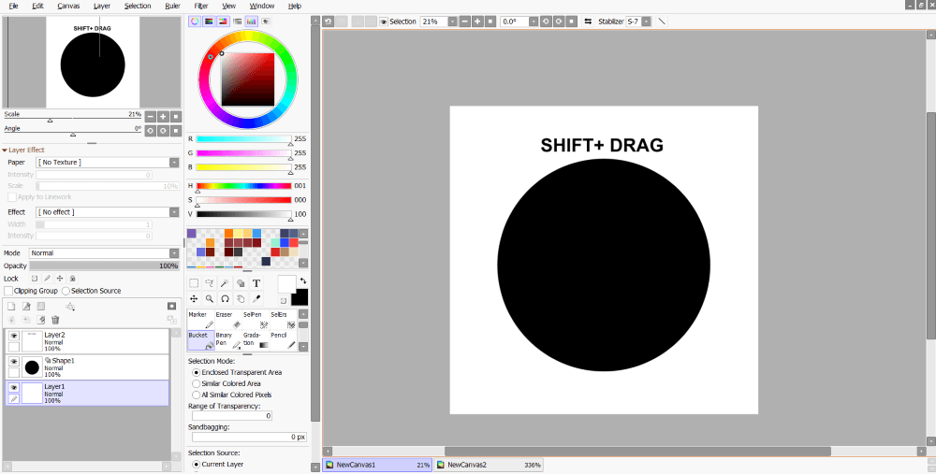Toggle the RGB slider panel
936x474 pixels.
pyautogui.click(x=209, y=22)
